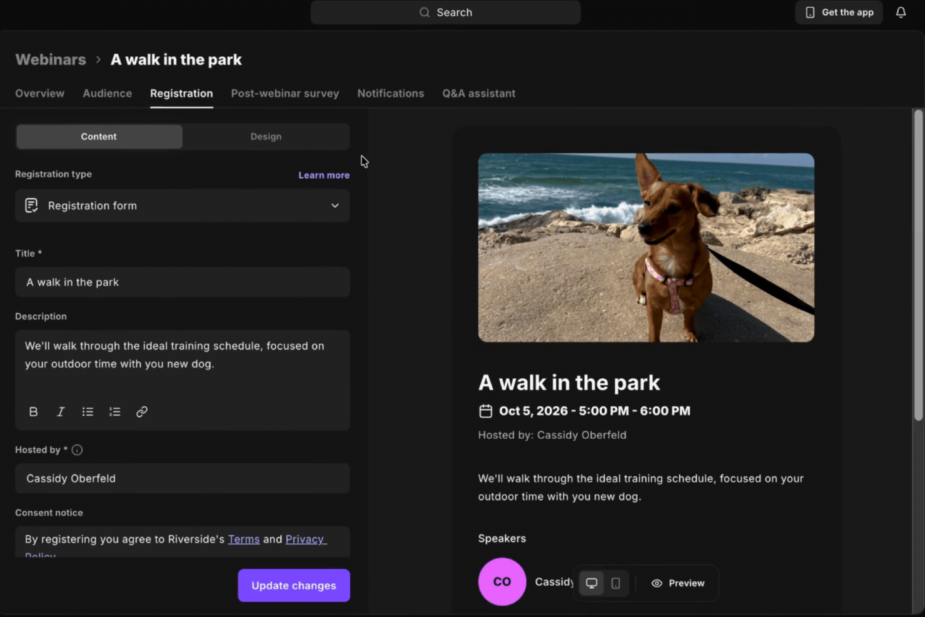
Task: Select the Content segment
Action: tap(99, 137)
